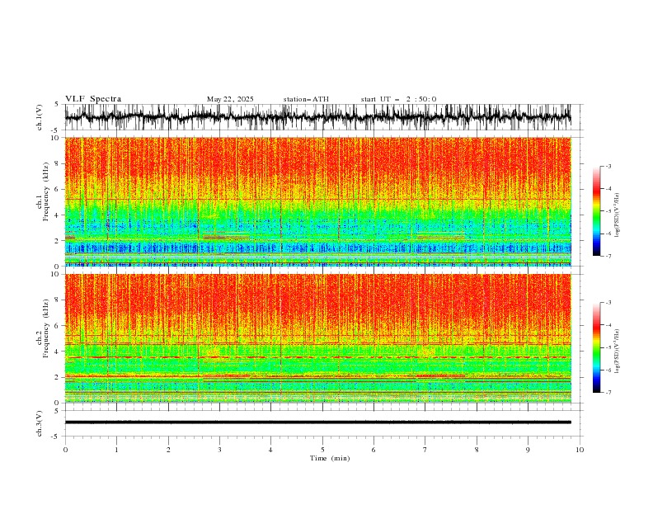The image size is (653, 505).
Task: Click the "start UT = 2 :50: 0" text
Action: 398,99
